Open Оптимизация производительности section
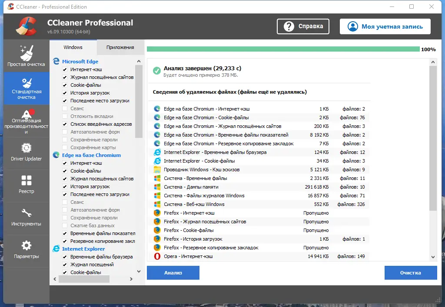445x307 pixels. click(x=26, y=121)
